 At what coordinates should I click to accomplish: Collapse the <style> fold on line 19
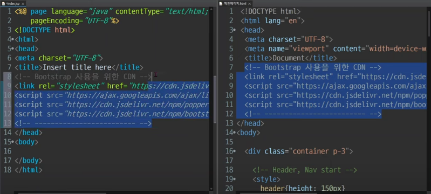[235, 179]
